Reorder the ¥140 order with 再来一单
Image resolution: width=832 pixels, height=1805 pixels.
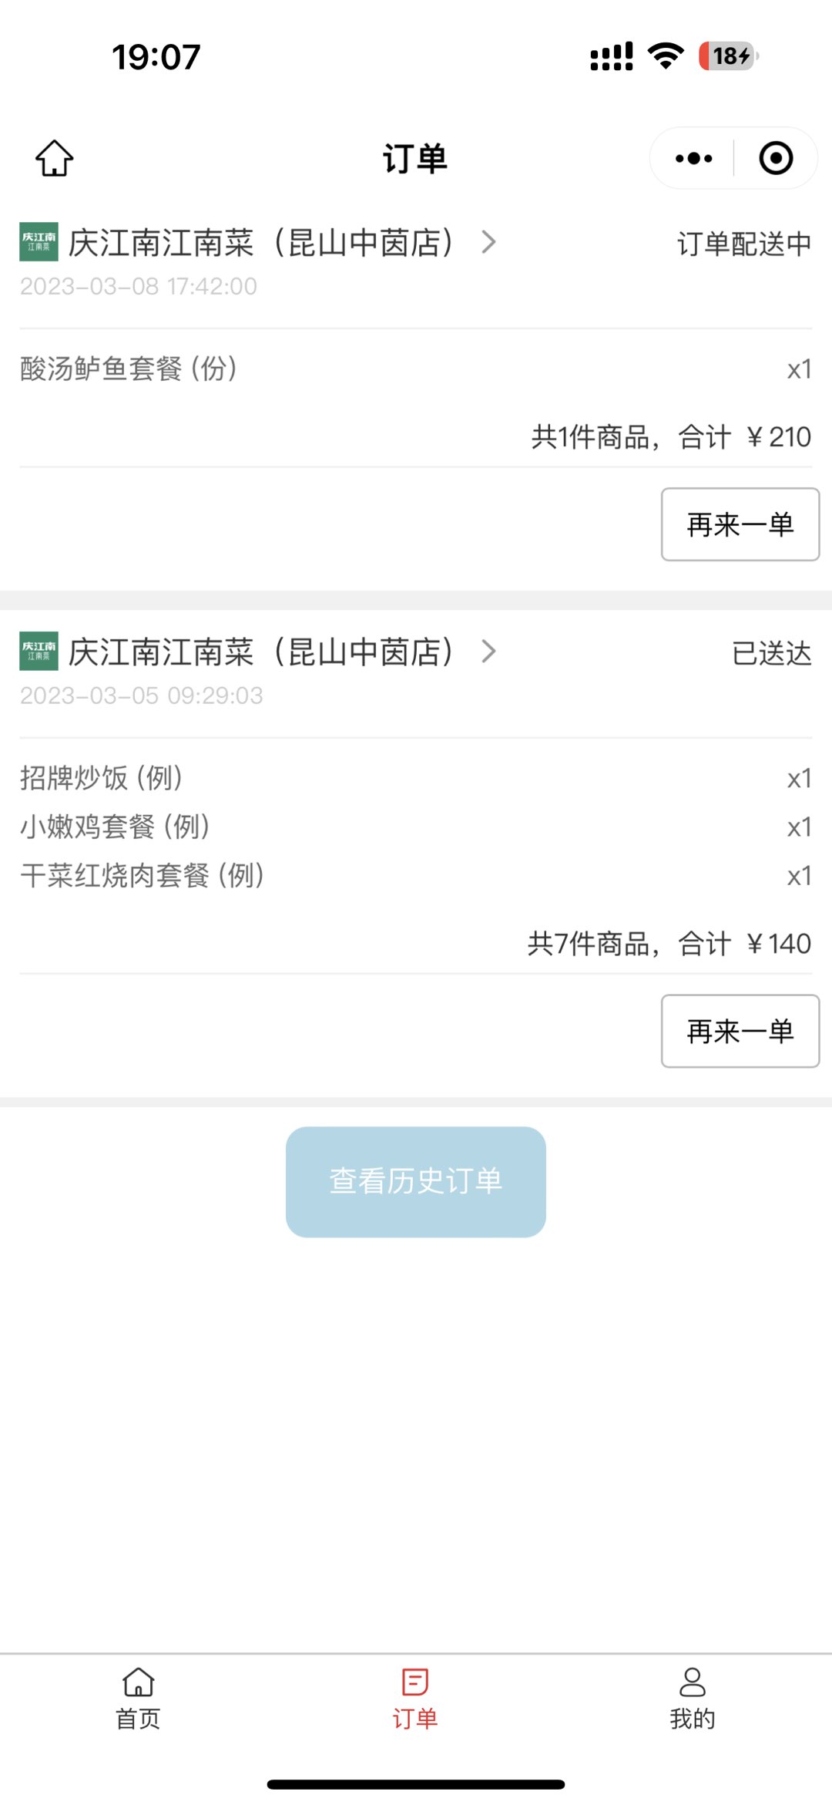click(740, 1031)
